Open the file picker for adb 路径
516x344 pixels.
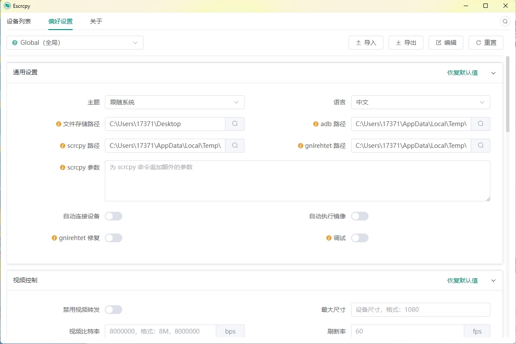point(480,124)
